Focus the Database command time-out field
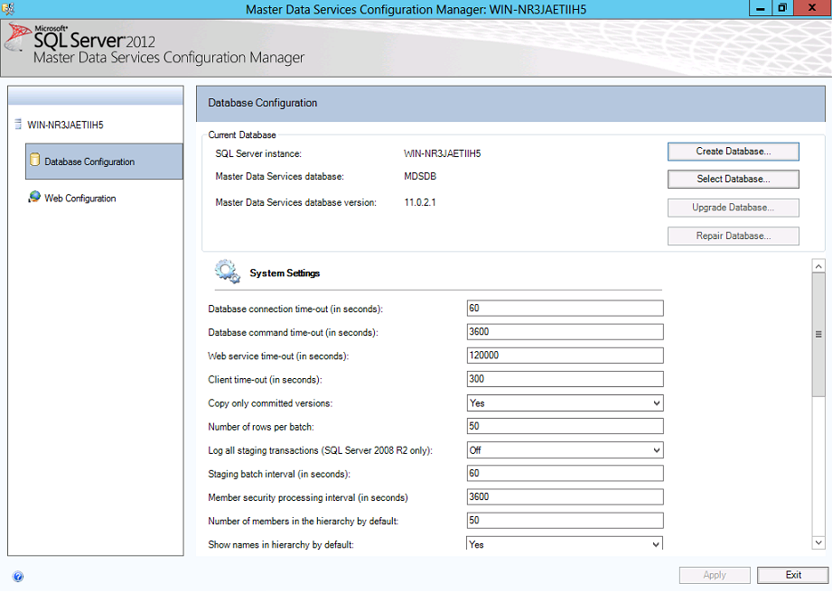 (566, 332)
